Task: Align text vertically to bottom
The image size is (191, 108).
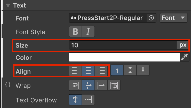Action: click(143, 71)
